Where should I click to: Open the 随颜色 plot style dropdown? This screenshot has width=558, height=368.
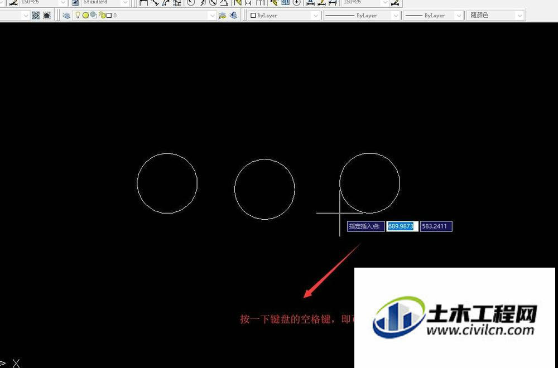click(x=520, y=16)
